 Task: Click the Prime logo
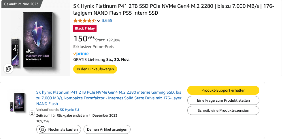coord(81,54)
